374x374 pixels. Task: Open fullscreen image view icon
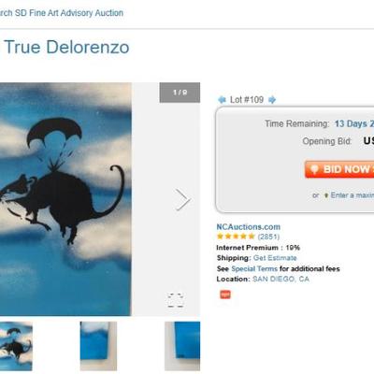(x=175, y=300)
